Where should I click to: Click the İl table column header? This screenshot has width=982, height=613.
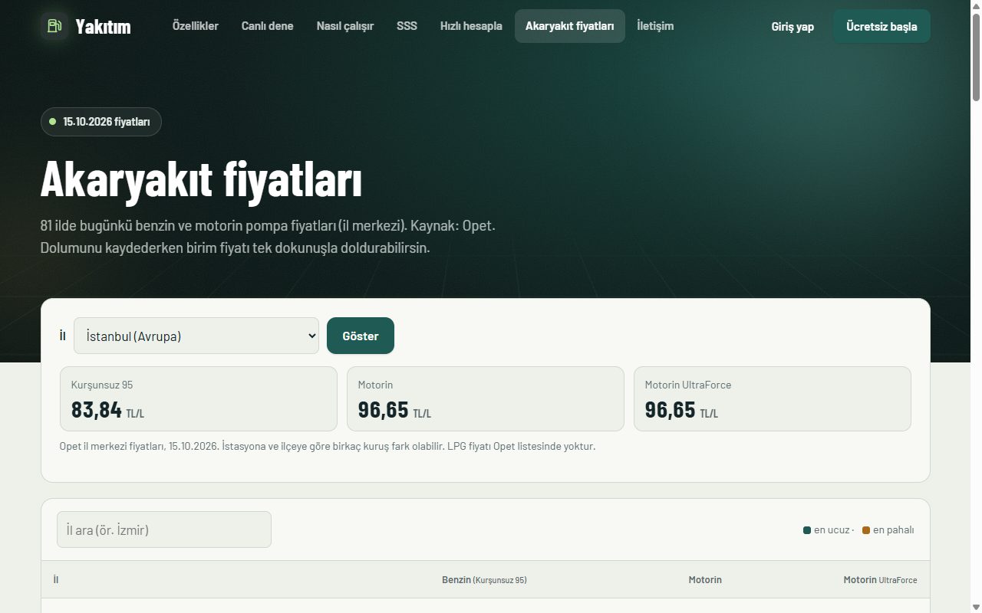pyautogui.click(x=56, y=579)
